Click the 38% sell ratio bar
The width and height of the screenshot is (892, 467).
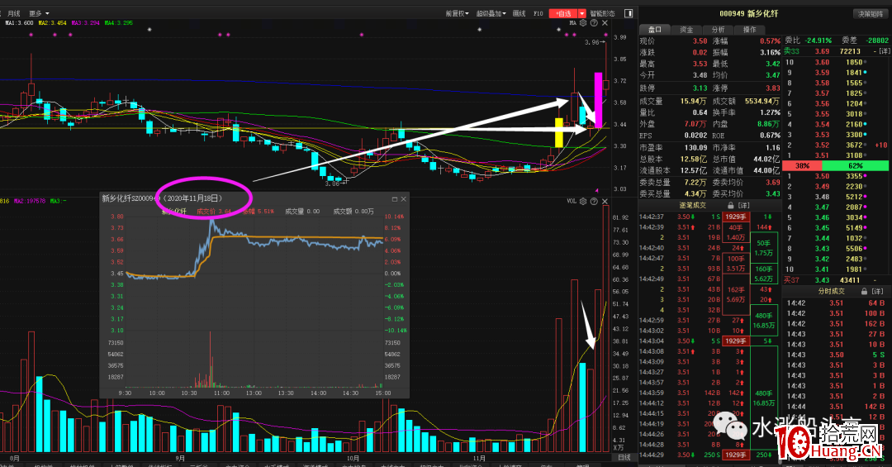802,166
